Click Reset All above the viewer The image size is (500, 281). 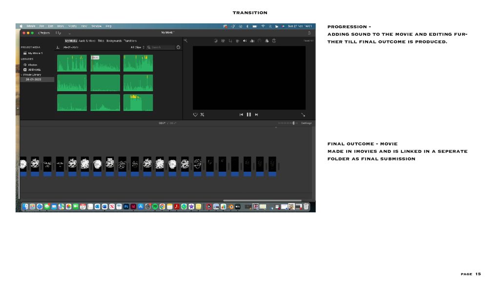[309, 41]
